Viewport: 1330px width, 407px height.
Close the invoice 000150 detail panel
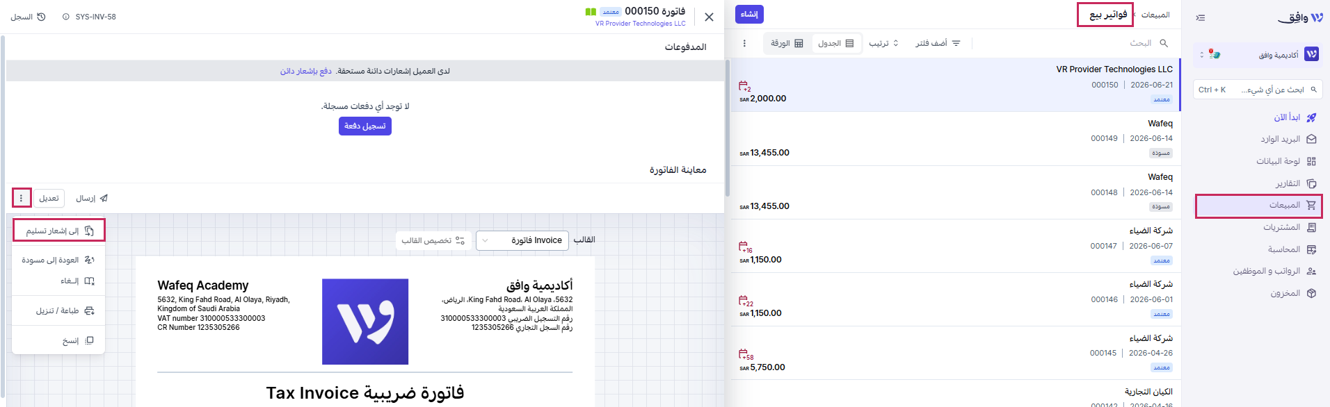[x=709, y=17]
